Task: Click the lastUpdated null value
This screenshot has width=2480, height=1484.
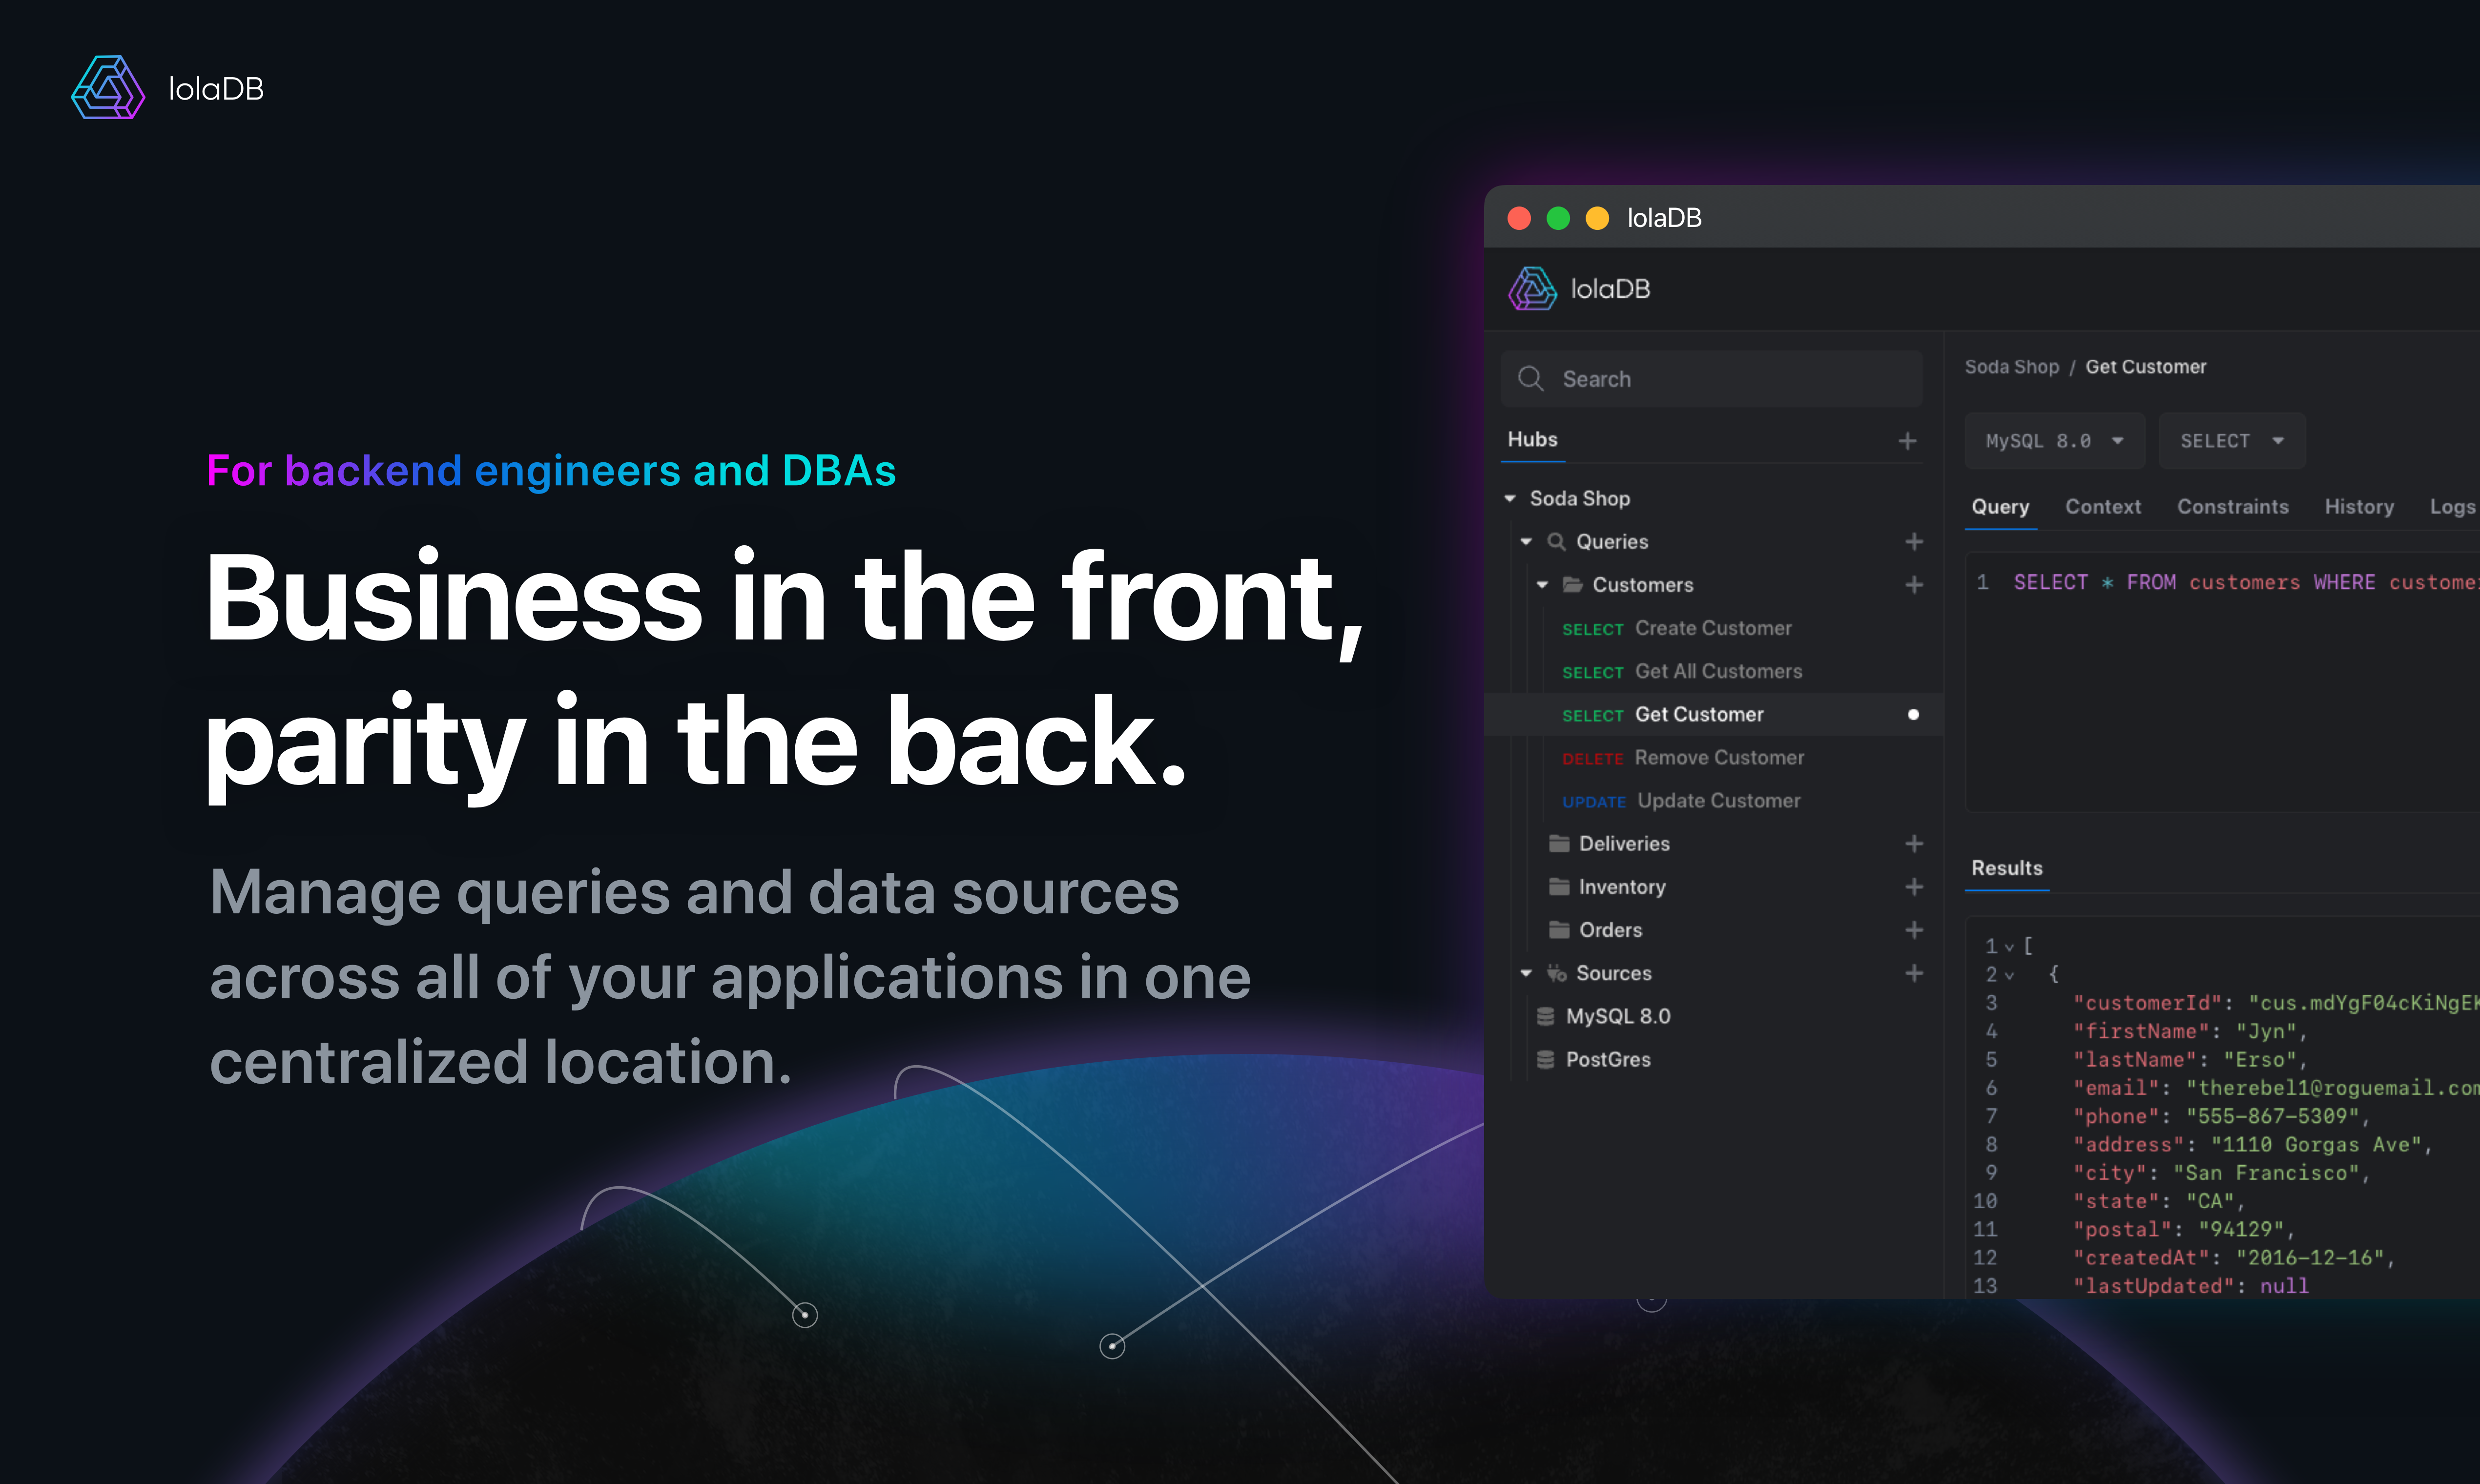Action: 2284,1286
